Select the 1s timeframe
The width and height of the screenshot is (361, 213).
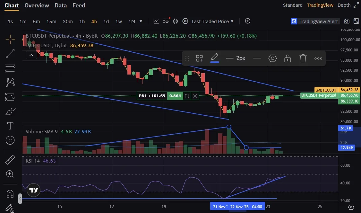tap(10, 22)
